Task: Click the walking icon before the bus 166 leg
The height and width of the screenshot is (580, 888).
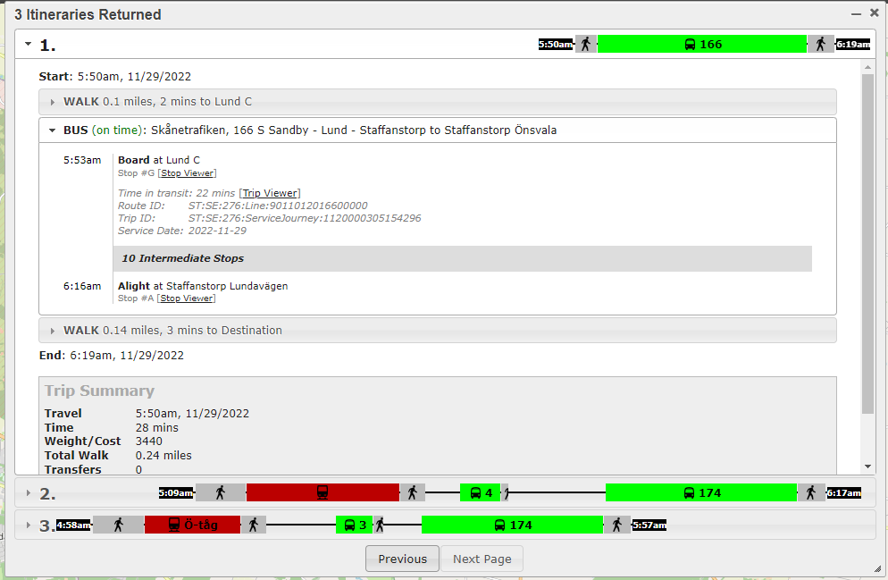Action: [586, 43]
